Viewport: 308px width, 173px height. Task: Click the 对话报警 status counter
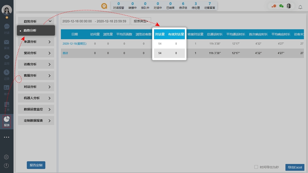(119, 5)
